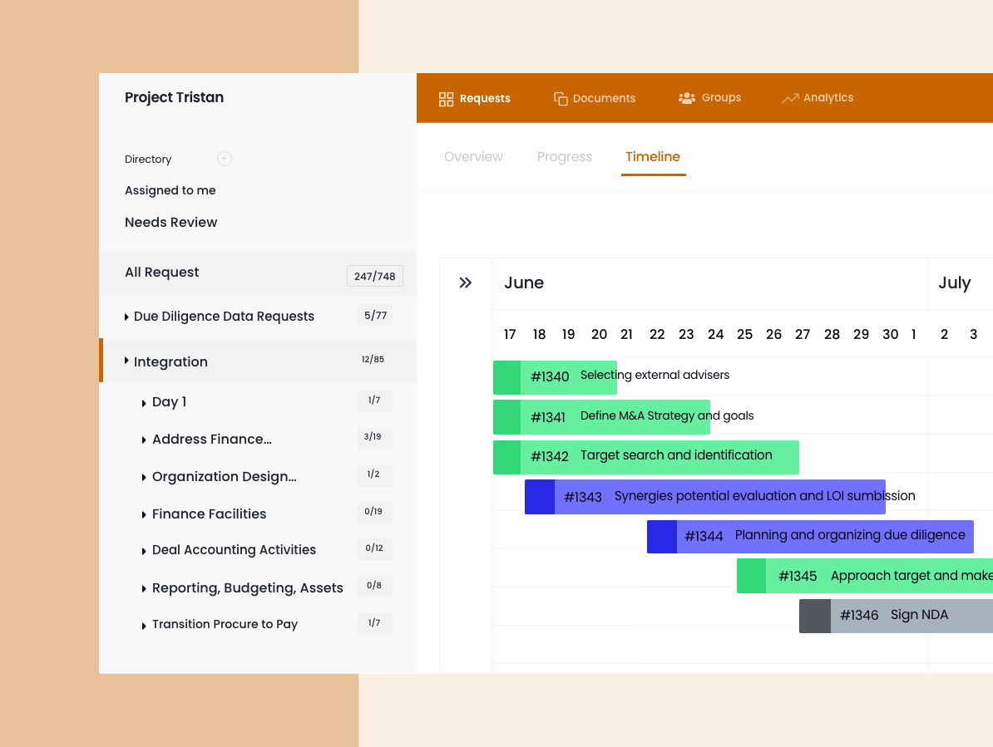Expand timeline panel with double chevron
Image resolution: width=993 pixels, height=747 pixels.
coord(466,283)
